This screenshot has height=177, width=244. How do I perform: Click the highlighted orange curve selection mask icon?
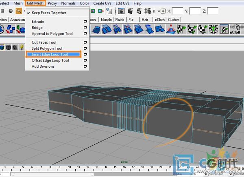click(19, 11)
